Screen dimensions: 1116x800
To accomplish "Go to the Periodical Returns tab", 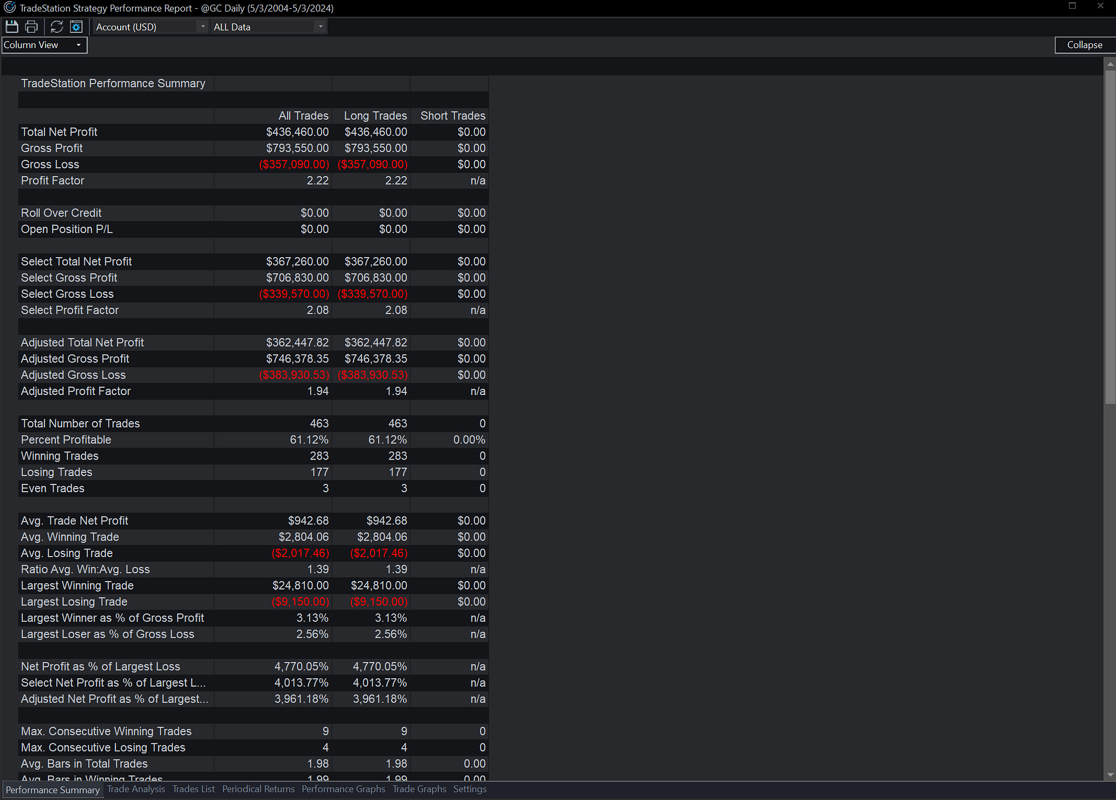I will pos(259,789).
